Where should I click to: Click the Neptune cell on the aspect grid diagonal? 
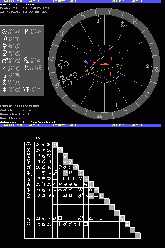point(96,190)
